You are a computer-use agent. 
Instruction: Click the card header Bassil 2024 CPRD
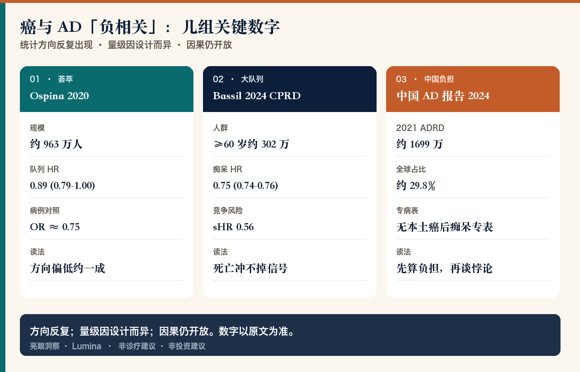pyautogui.click(x=257, y=96)
